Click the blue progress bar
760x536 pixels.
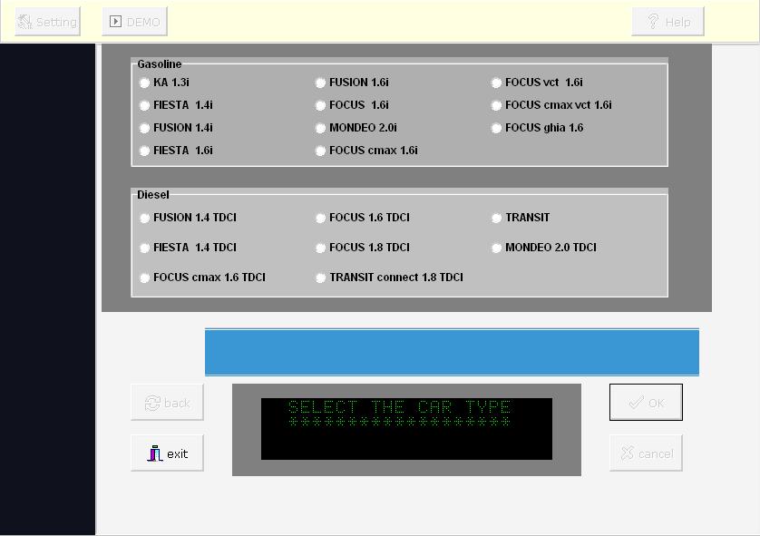(452, 352)
